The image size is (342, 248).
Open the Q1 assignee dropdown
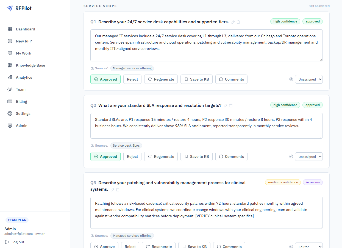point(309,79)
